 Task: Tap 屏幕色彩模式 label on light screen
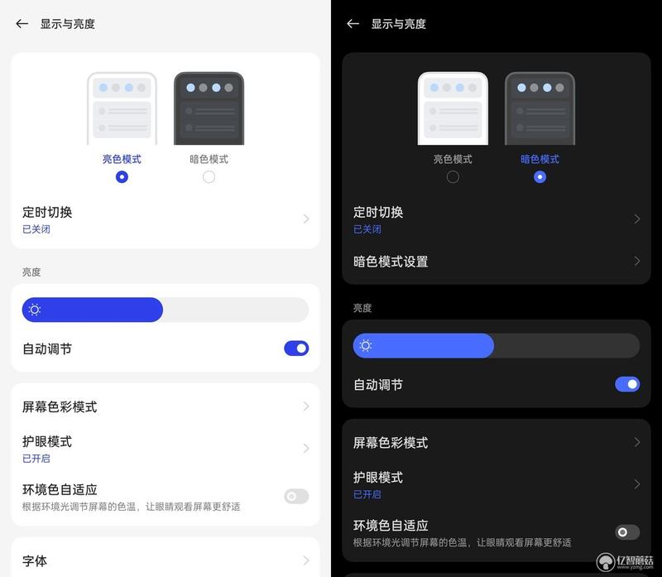[60, 406]
